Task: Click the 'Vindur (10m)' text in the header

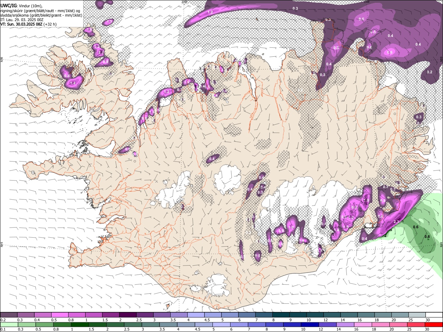Action: pos(30,6)
